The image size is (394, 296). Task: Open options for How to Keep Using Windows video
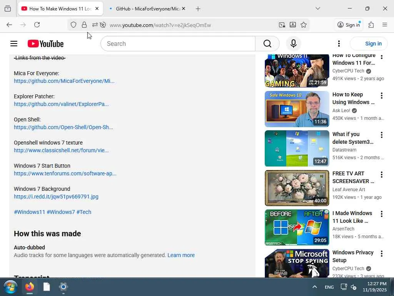382,96
